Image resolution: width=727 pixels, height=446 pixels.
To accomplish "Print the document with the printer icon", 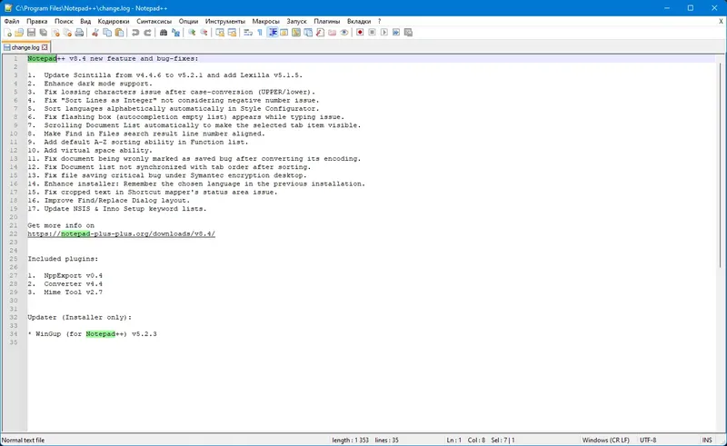I will tap(79, 33).
